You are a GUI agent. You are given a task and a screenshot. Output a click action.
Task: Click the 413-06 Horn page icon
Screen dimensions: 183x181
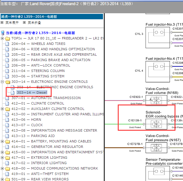click(x=7, y=120)
